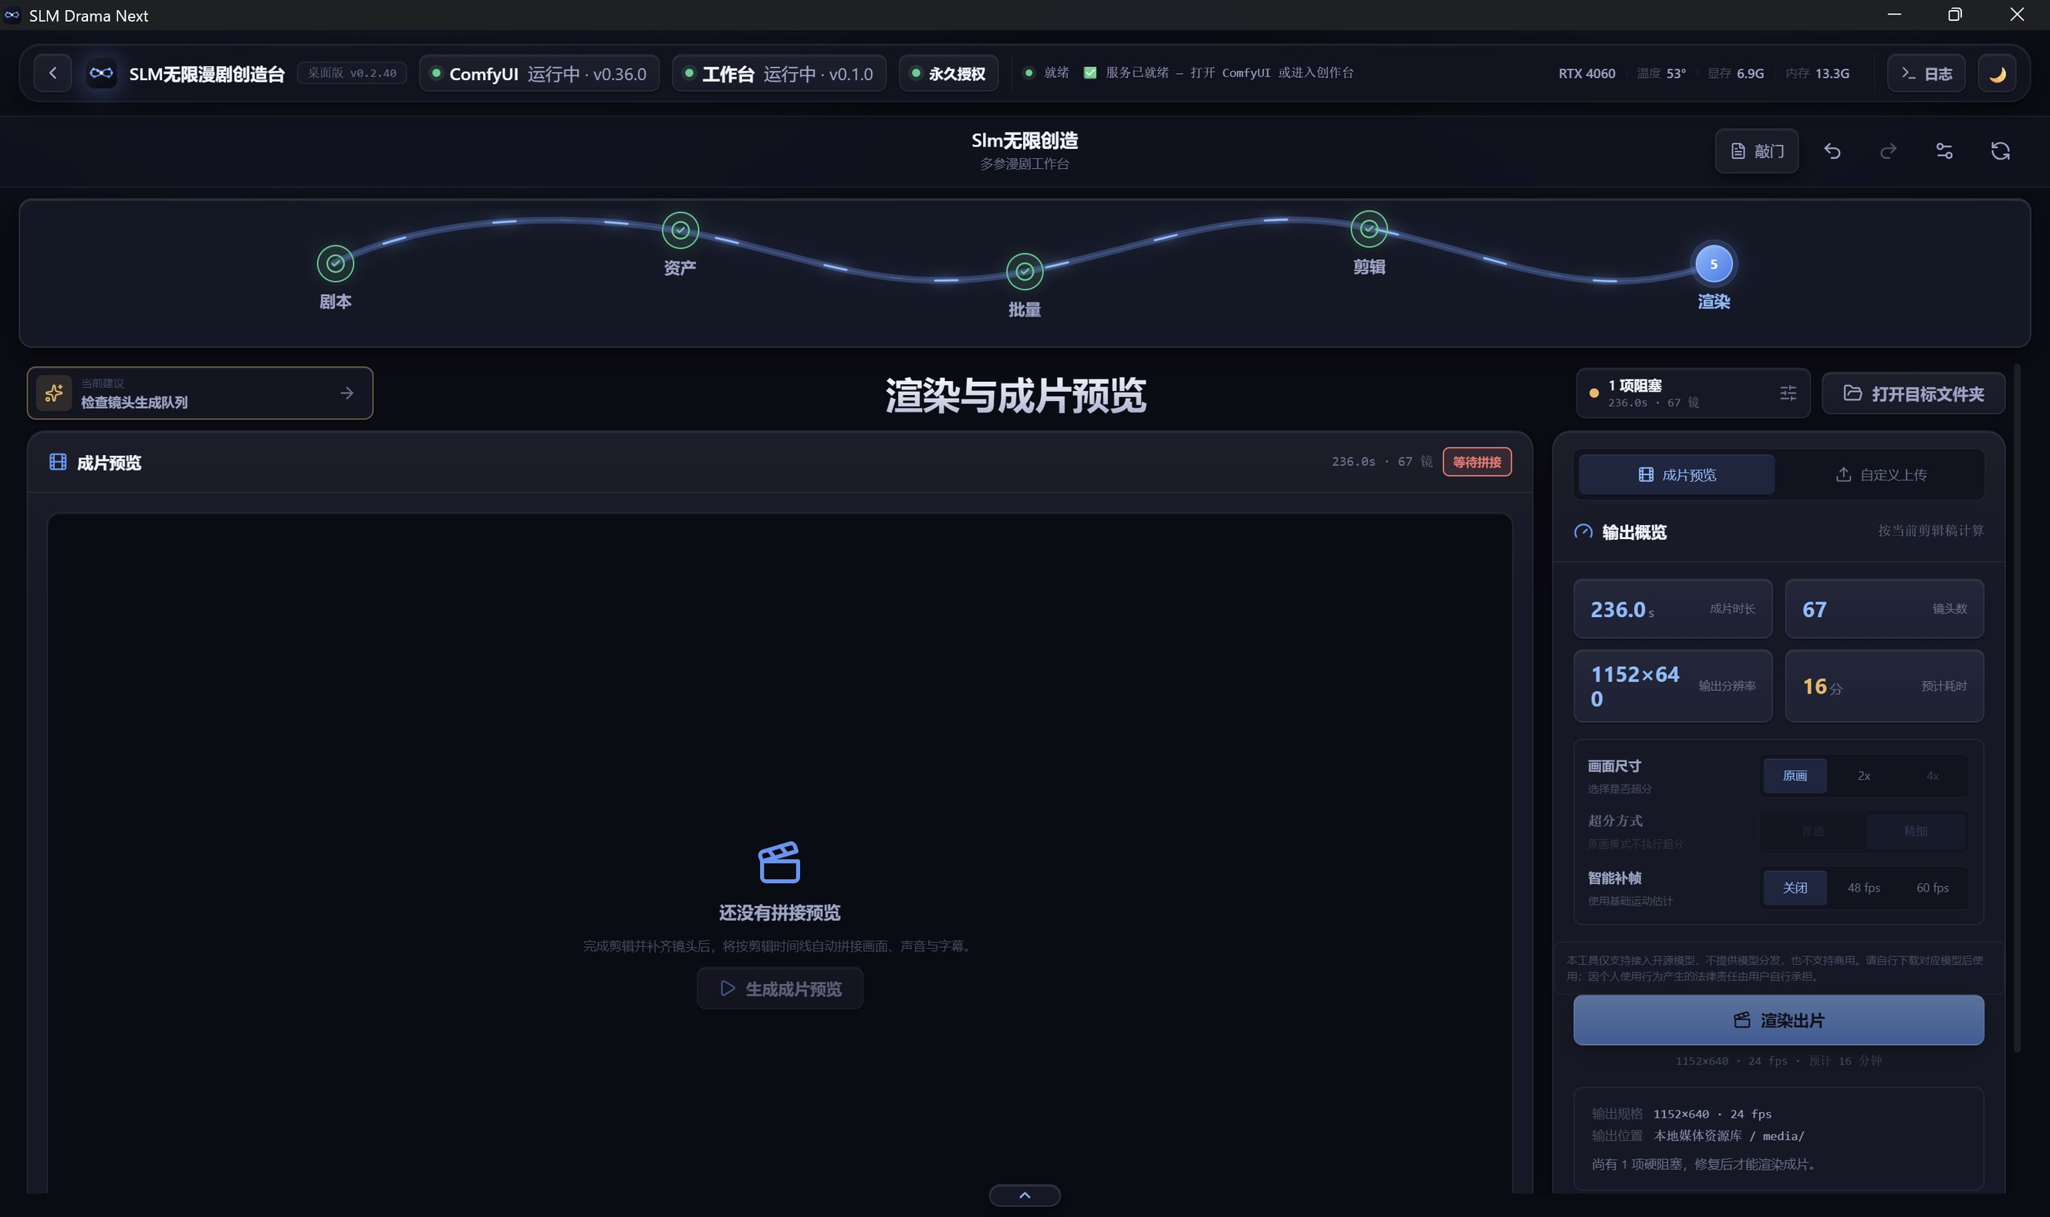Open the blocker filter sliders icon
The height and width of the screenshot is (1217, 2050).
point(1788,393)
